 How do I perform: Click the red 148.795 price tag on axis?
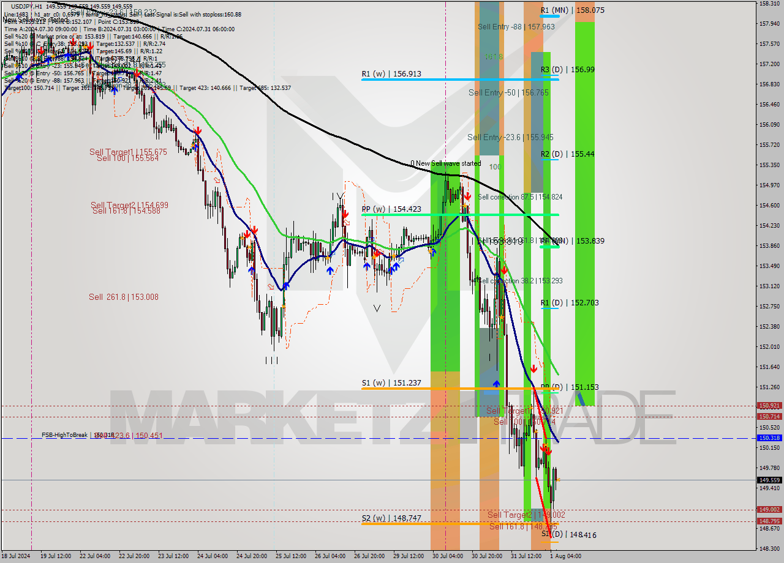click(x=769, y=521)
